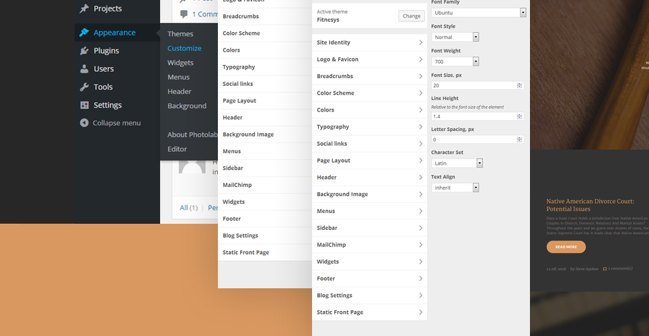
Task: Click the Collapse menu arrow icon
Action: pos(84,123)
